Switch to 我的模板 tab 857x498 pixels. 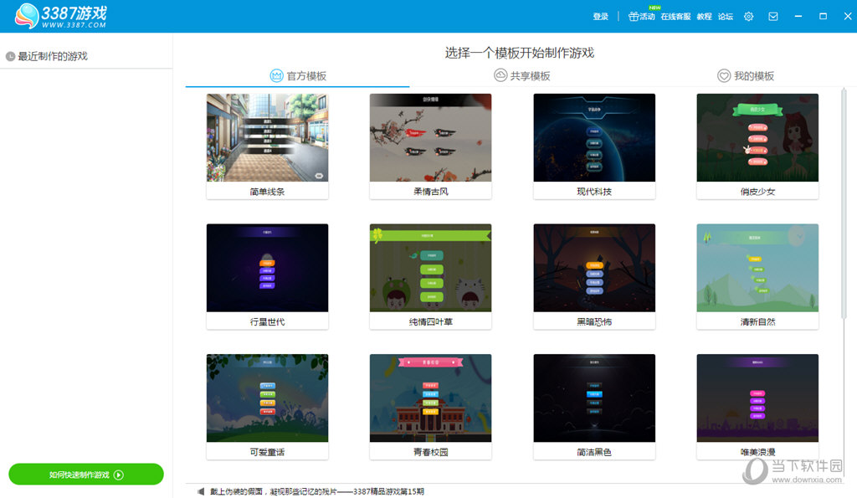pos(746,76)
